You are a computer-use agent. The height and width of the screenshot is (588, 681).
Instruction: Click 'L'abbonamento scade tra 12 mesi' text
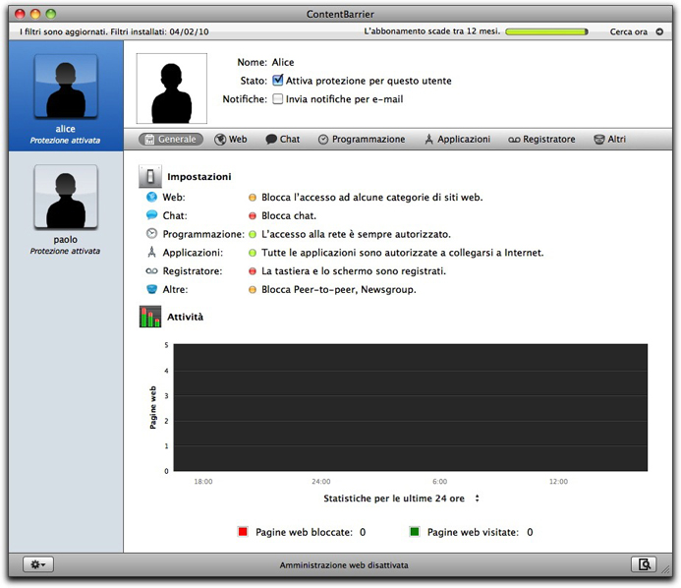point(432,31)
